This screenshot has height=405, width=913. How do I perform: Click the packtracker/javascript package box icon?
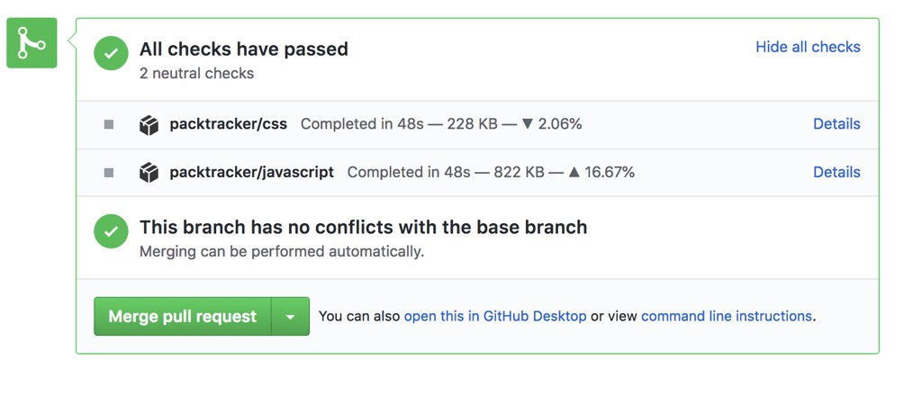(x=149, y=173)
